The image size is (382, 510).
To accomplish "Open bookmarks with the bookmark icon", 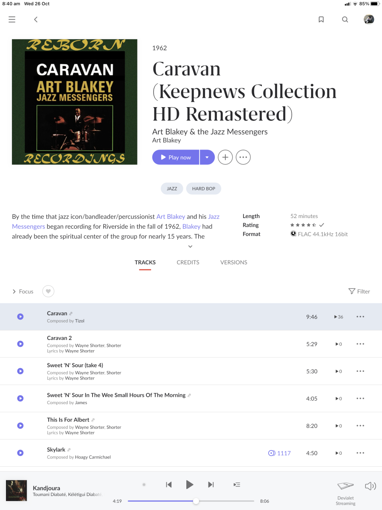I will (x=321, y=20).
